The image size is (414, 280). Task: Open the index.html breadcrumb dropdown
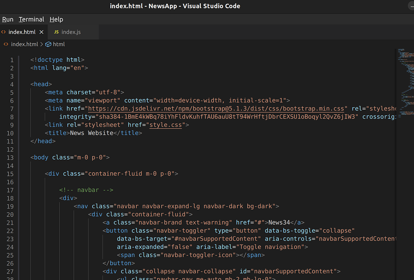pyautogui.click(x=24, y=44)
